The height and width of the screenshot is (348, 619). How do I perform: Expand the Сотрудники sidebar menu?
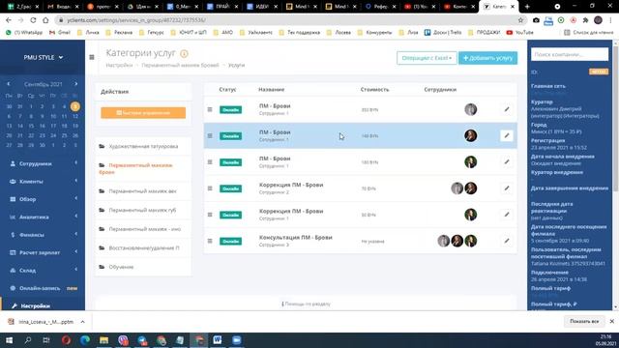[43, 163]
